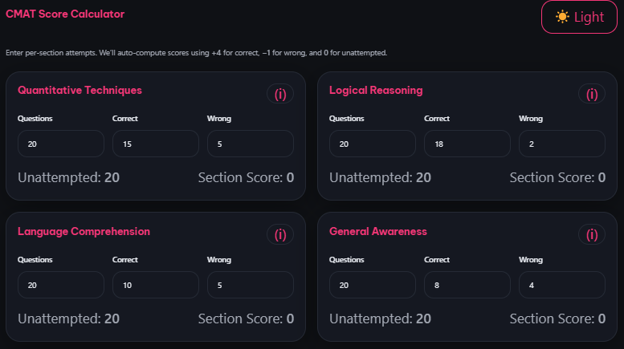Select Quantitative Techniques Questions field
Screen dimensions: 624x349
tap(61, 144)
